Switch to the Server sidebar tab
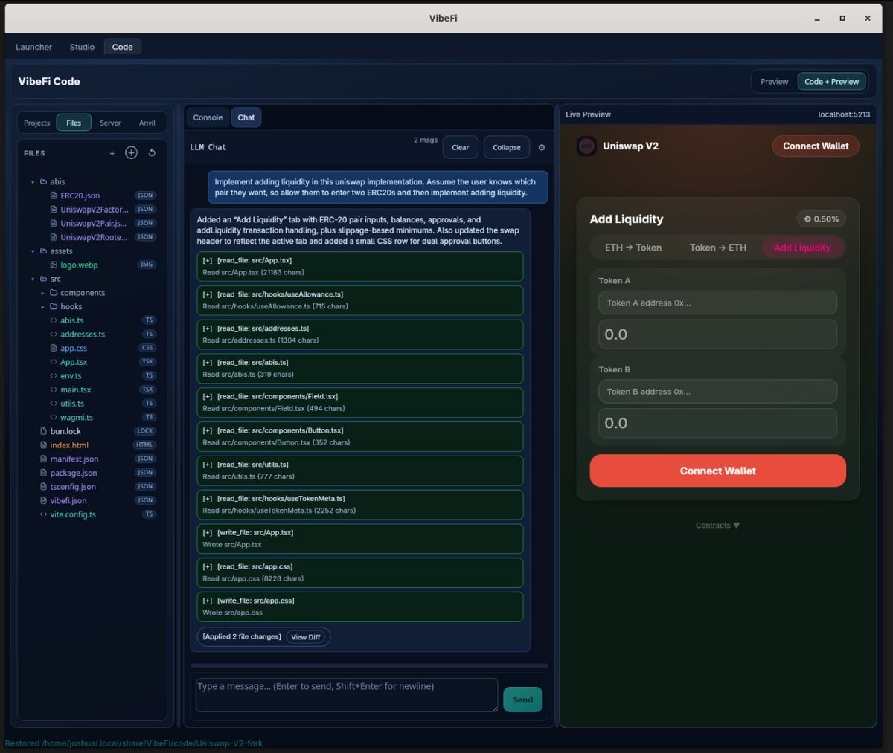The width and height of the screenshot is (893, 753). point(110,123)
